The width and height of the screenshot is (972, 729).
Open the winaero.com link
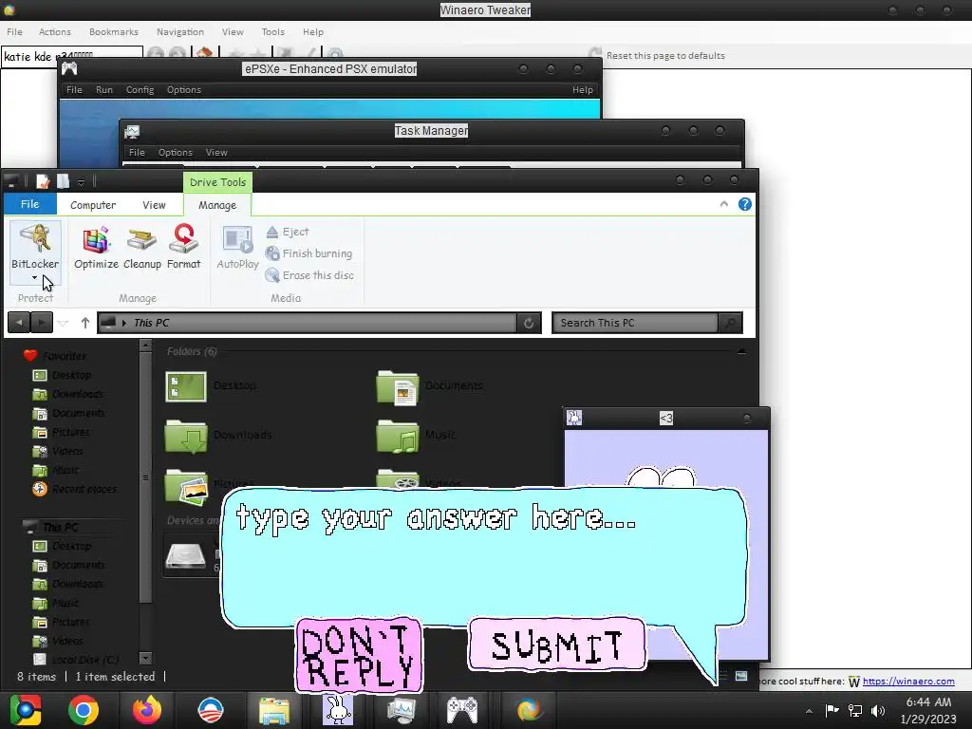(908, 682)
